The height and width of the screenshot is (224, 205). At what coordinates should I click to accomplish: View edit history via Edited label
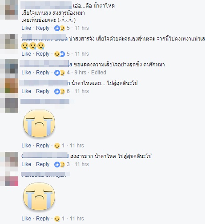(x=99, y=73)
